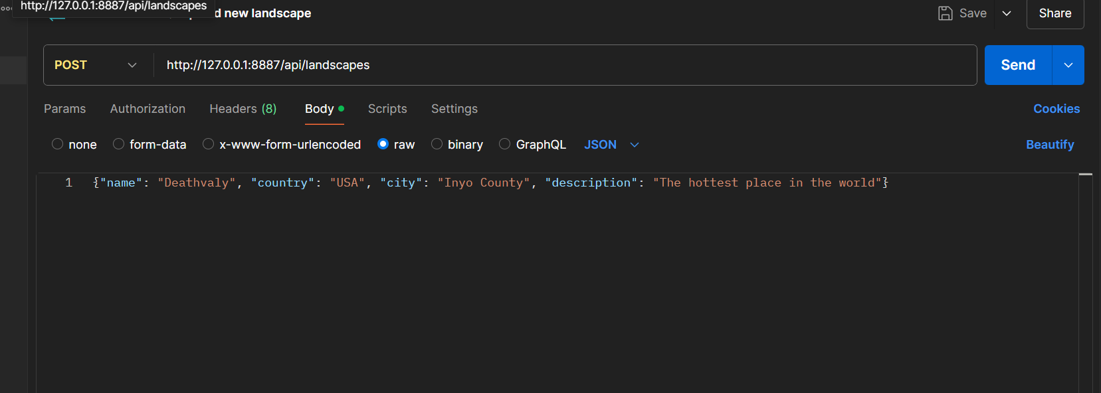Select the none body type radio
Viewport: 1101px width, 393px height.
click(58, 144)
